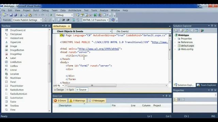Close the default.aspx editor tab
The height and width of the screenshot is (122, 218).
tap(69, 26)
